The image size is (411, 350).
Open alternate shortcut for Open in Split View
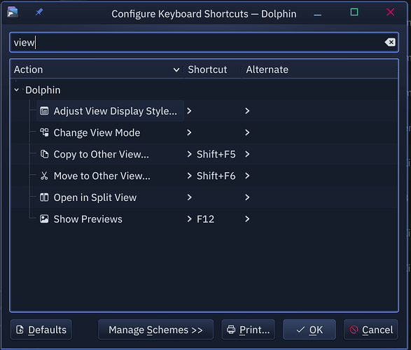click(x=247, y=197)
